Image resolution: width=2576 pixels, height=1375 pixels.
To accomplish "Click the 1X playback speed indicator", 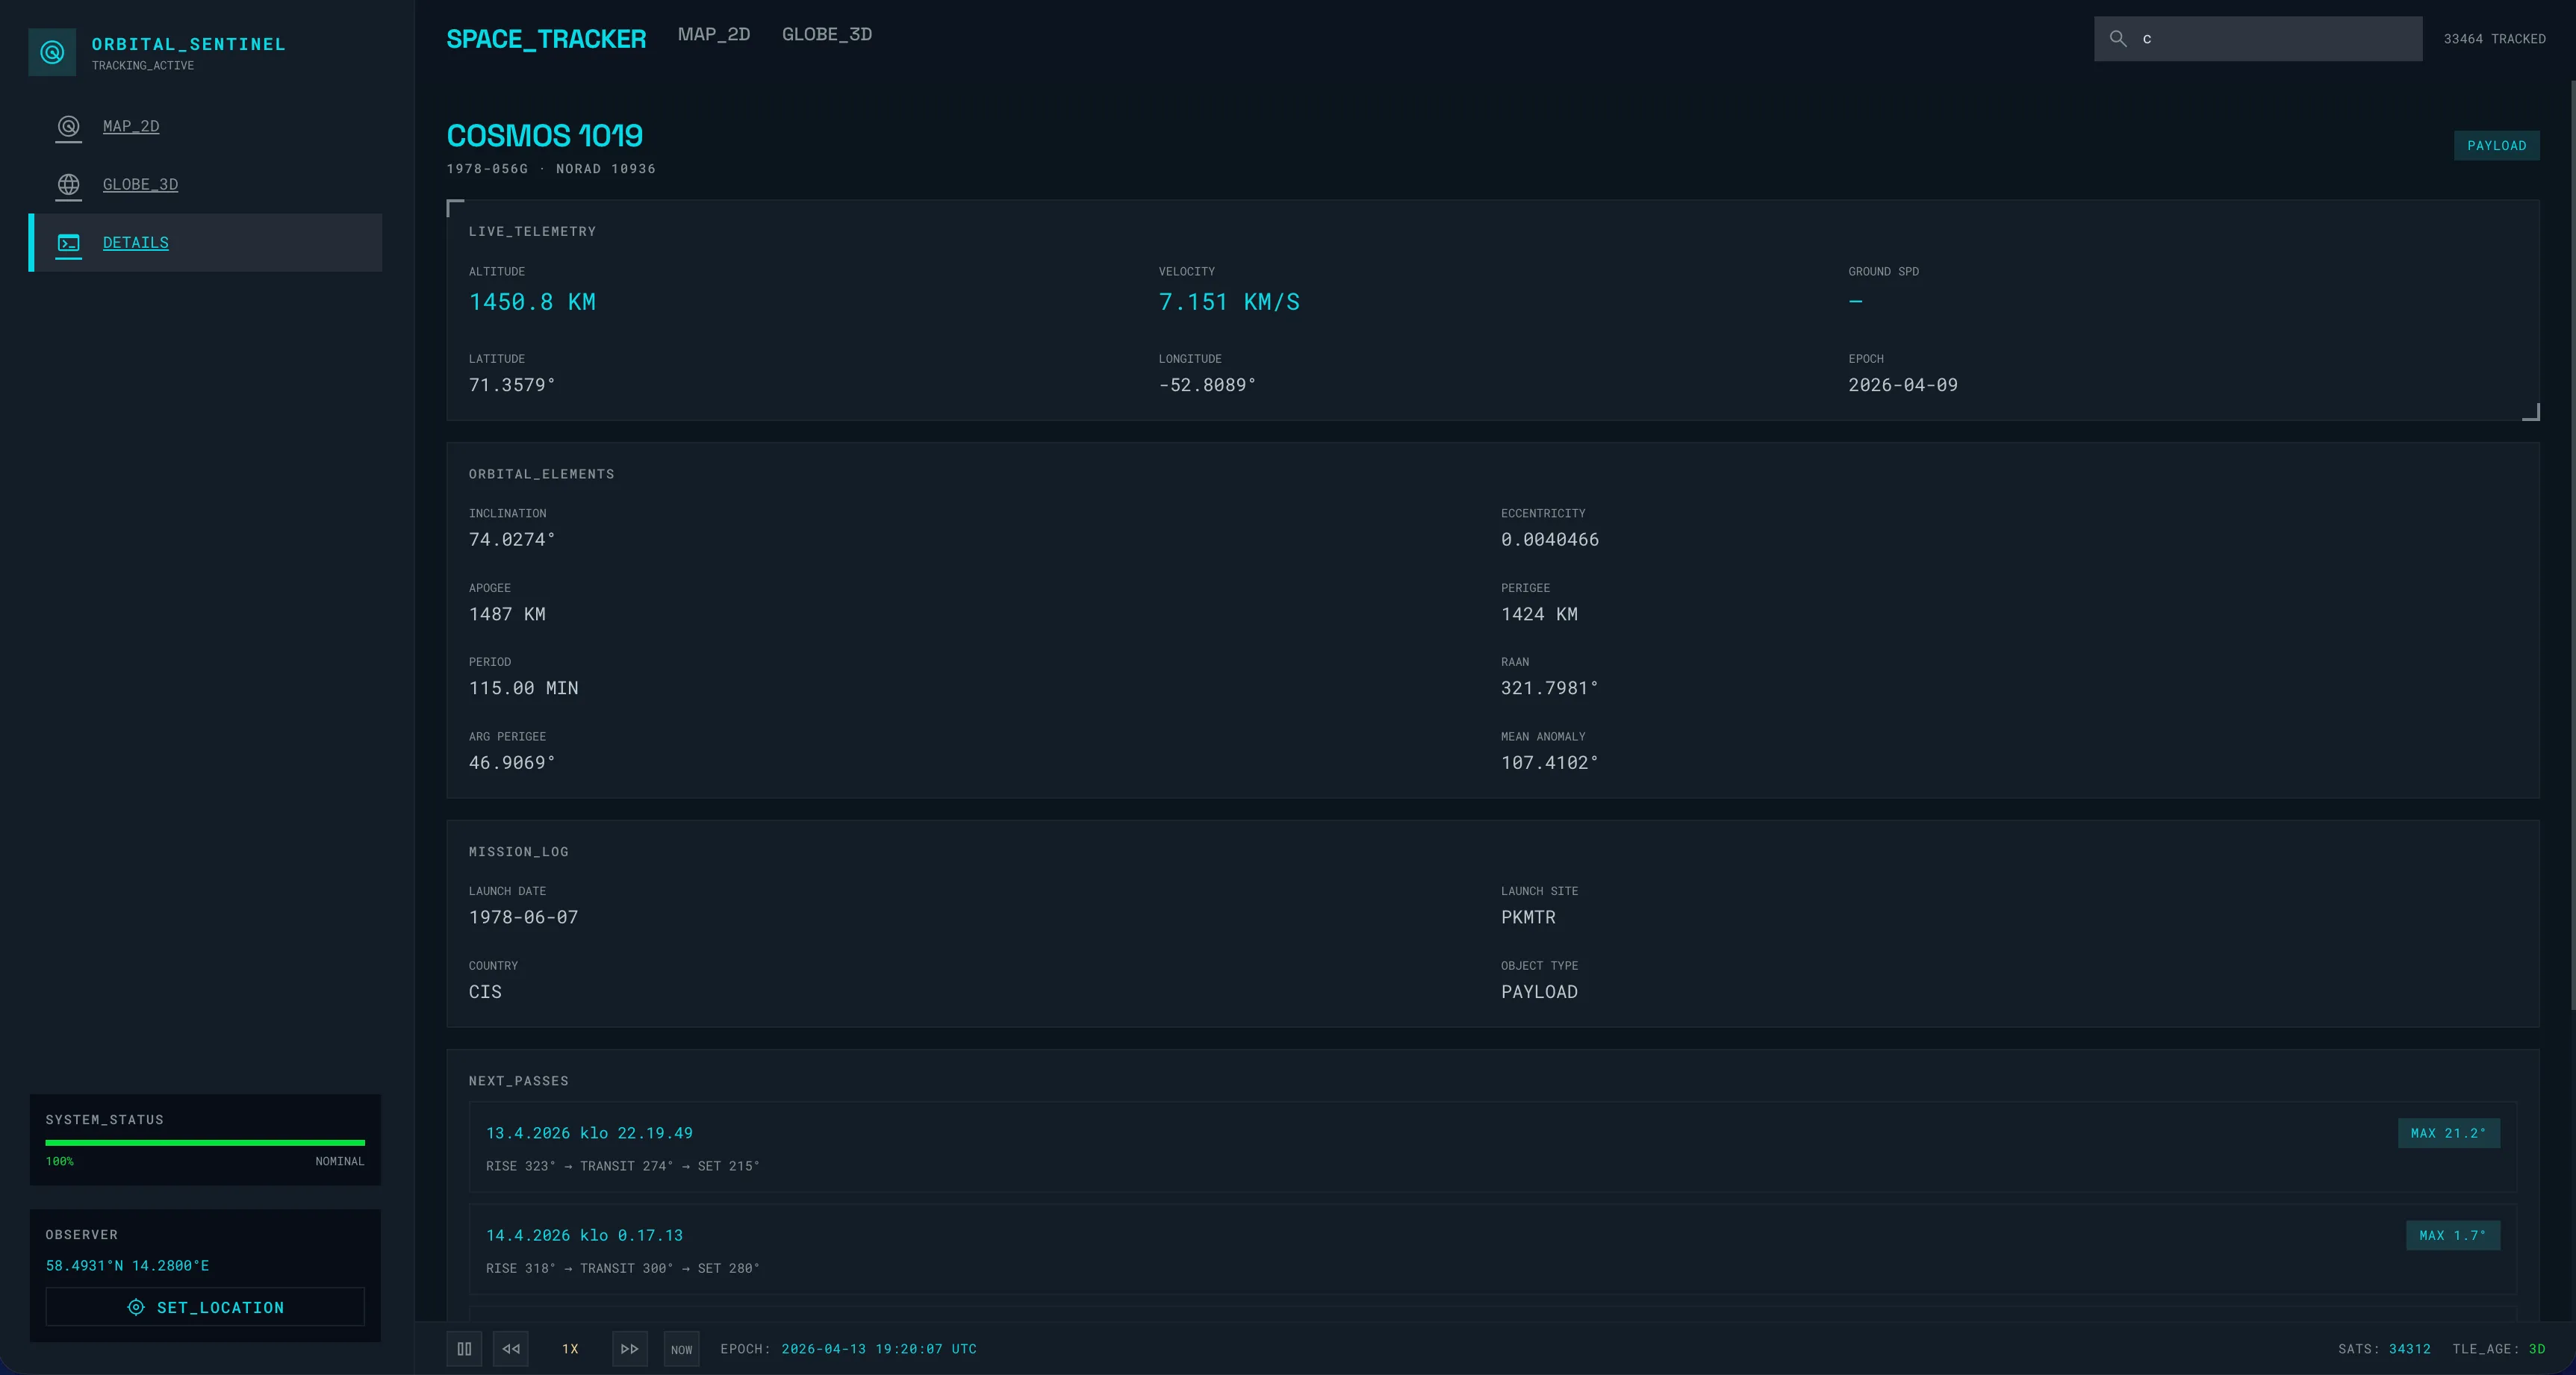I will 570,1349.
